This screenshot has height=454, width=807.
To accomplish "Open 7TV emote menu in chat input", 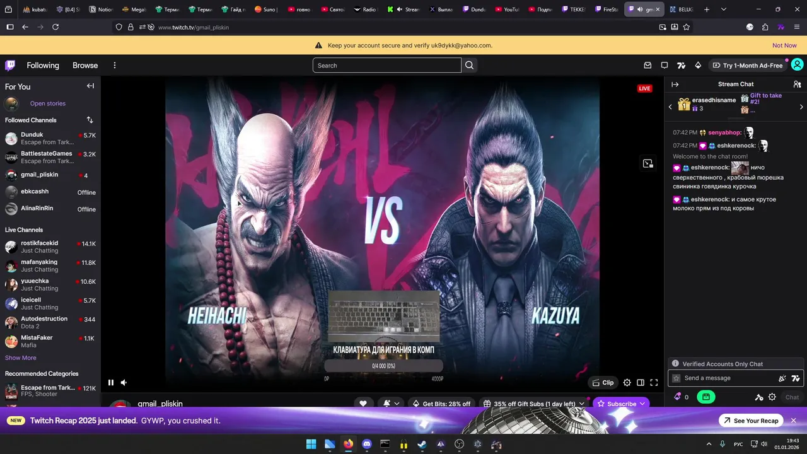I will (796, 378).
